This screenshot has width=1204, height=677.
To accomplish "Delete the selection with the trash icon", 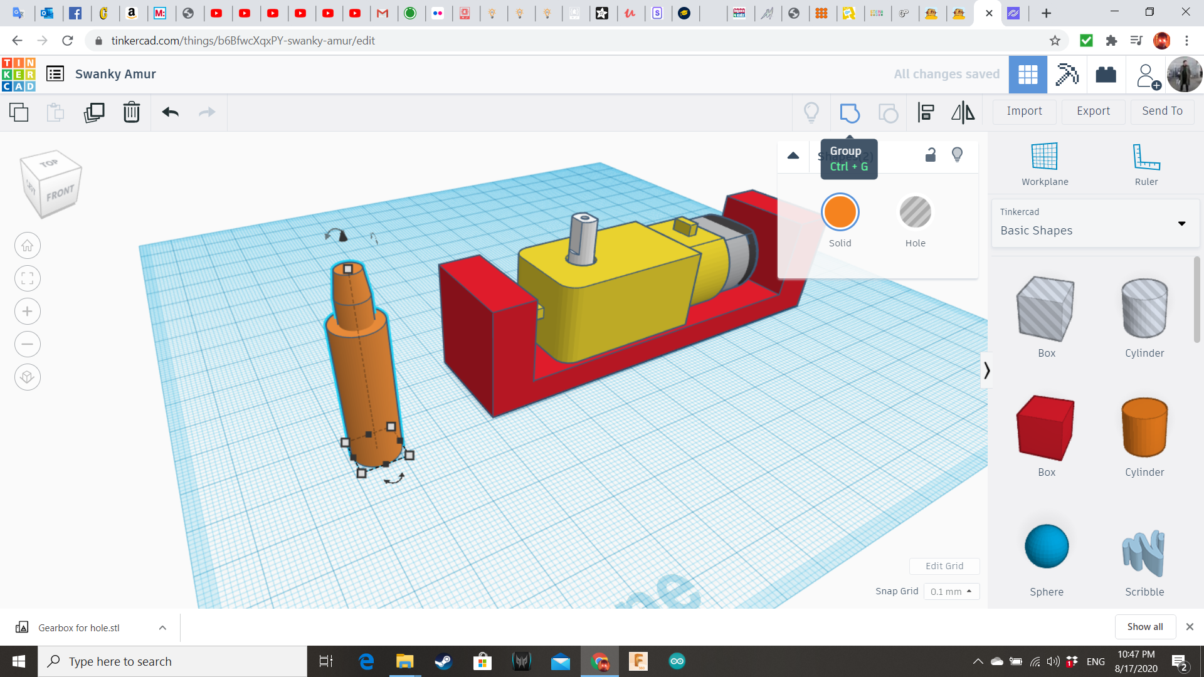I will click(132, 112).
